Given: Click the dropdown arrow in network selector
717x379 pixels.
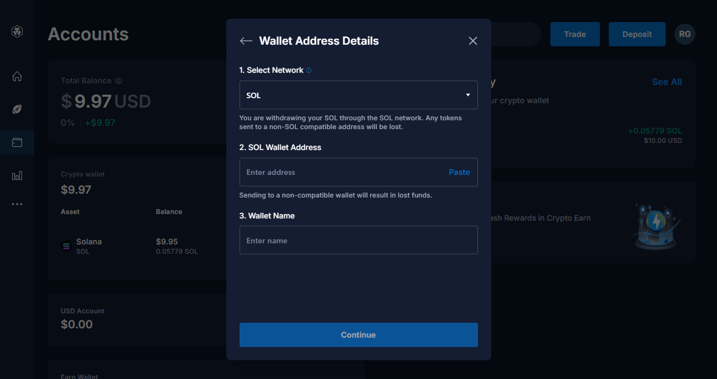Looking at the screenshot, I should [x=468, y=95].
